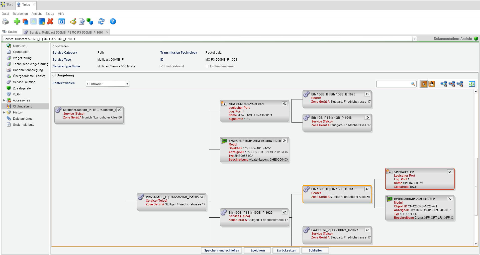Screen dimensions: 480x255
Task: Select the Print tool in the toolbar
Action: pyautogui.click(x=6, y=22)
